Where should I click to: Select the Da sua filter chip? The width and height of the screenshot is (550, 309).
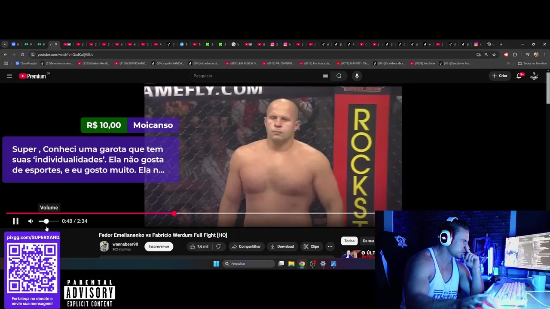click(367, 241)
